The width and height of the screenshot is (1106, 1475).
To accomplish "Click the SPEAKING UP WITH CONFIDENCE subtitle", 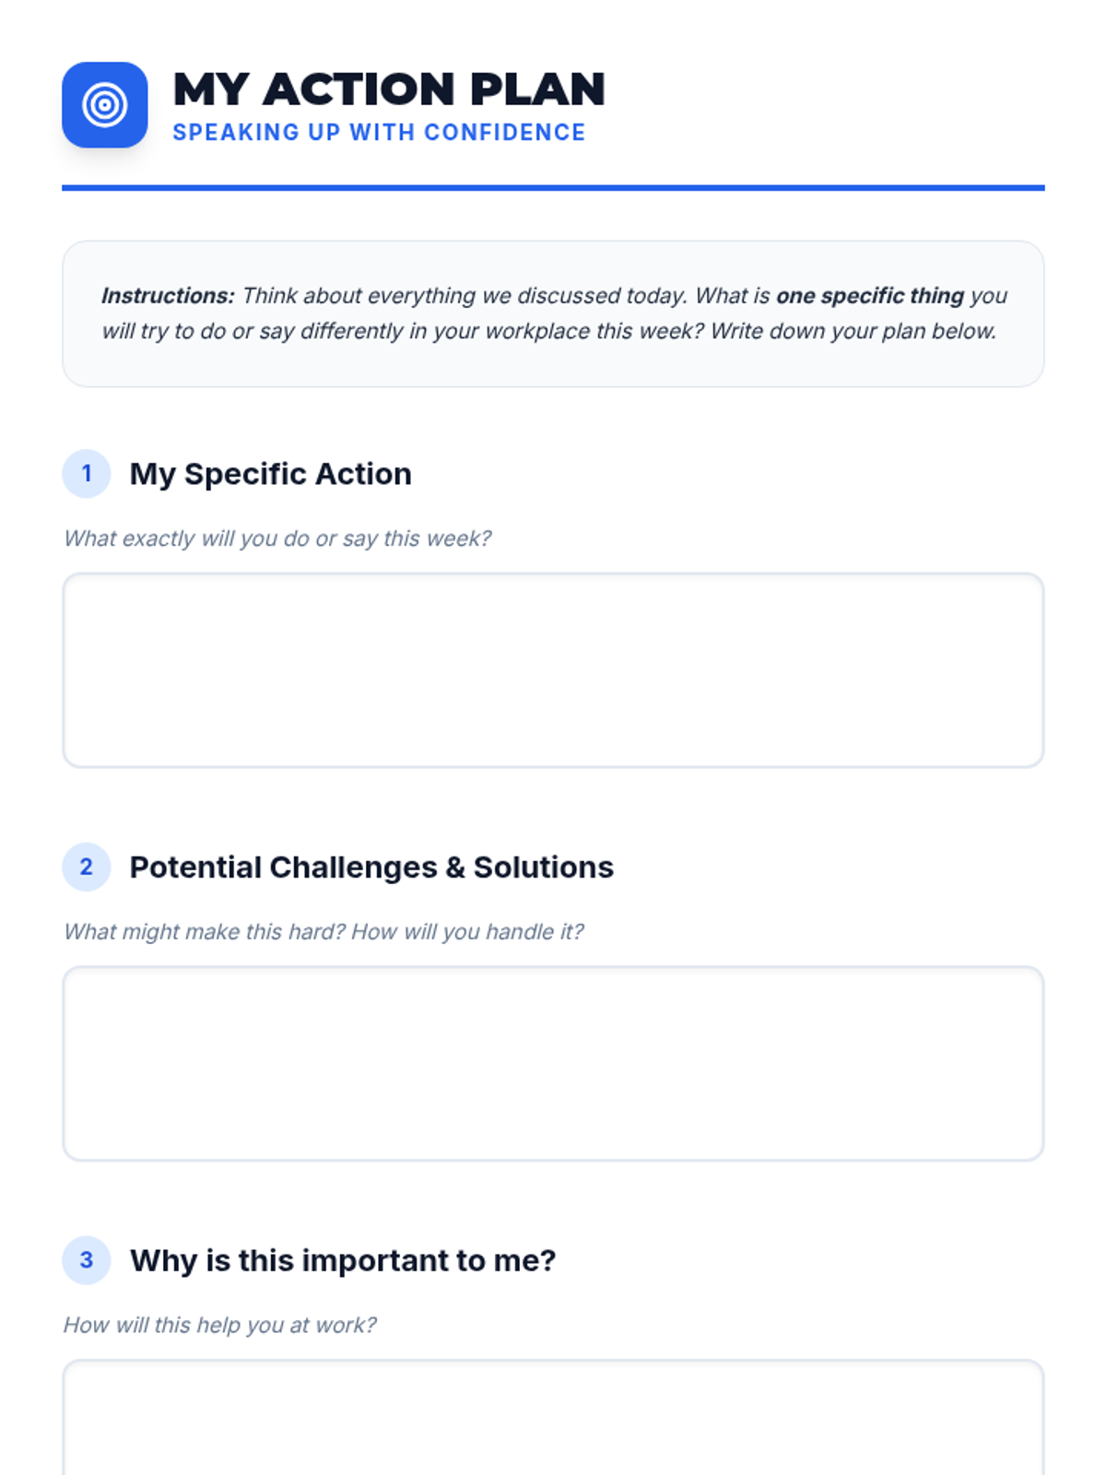I will pyautogui.click(x=379, y=133).
